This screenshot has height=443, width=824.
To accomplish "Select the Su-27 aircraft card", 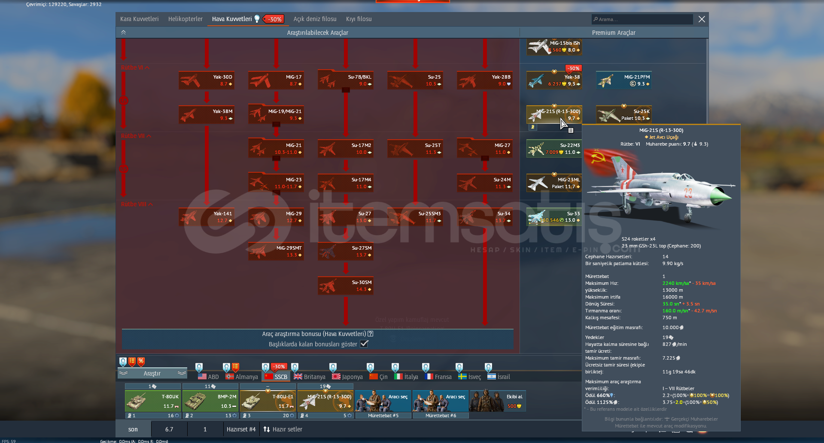I will pos(346,217).
